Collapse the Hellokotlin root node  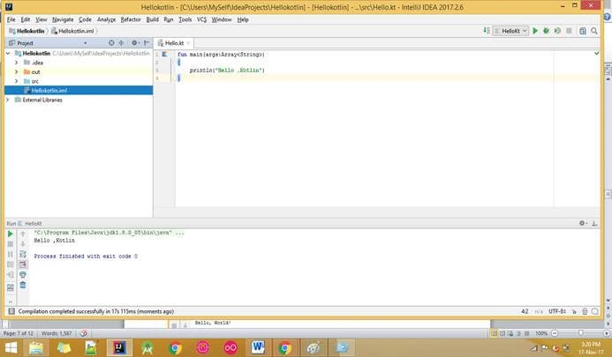[x=8, y=53]
